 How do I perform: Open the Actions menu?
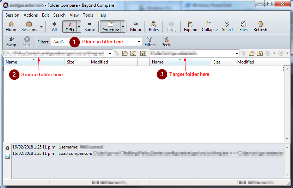pyautogui.click(x=31, y=15)
